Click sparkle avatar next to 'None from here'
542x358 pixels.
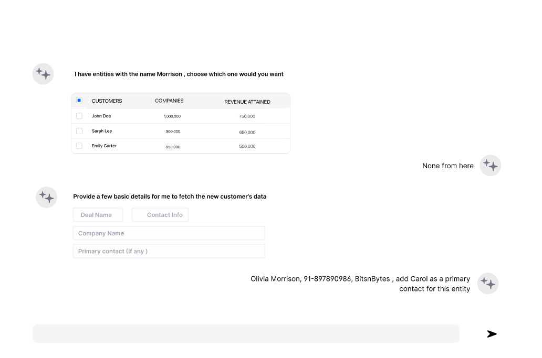click(x=490, y=165)
